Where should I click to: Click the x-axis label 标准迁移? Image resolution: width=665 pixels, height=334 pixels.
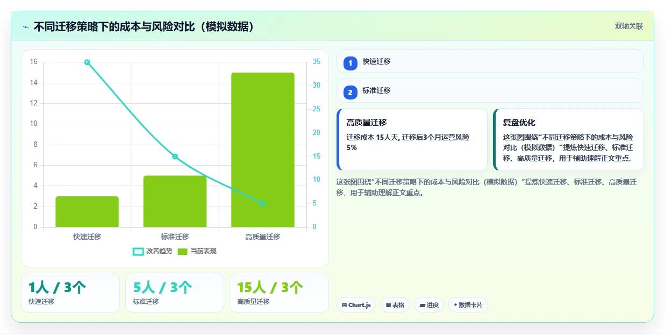point(175,237)
